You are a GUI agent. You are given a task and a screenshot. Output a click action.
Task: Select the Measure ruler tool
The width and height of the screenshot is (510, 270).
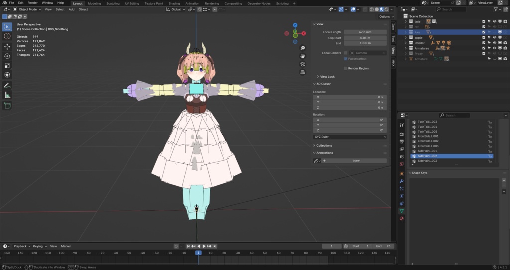click(7, 95)
